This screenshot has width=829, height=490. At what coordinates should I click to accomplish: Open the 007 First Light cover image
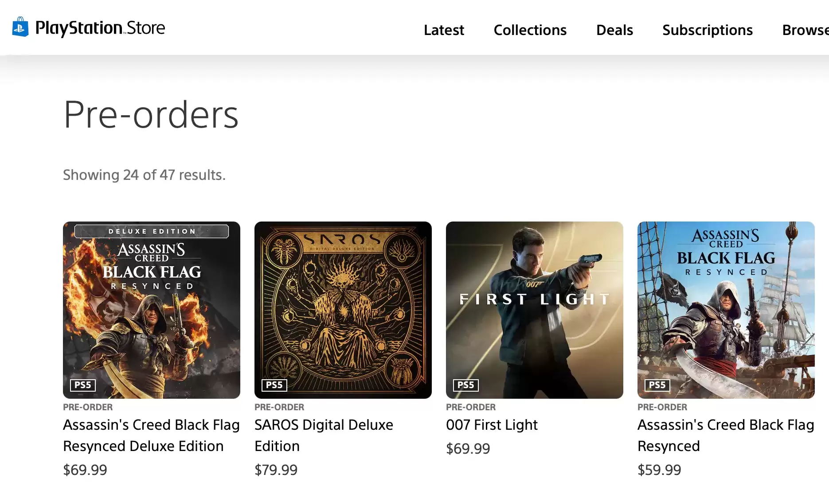click(x=535, y=310)
